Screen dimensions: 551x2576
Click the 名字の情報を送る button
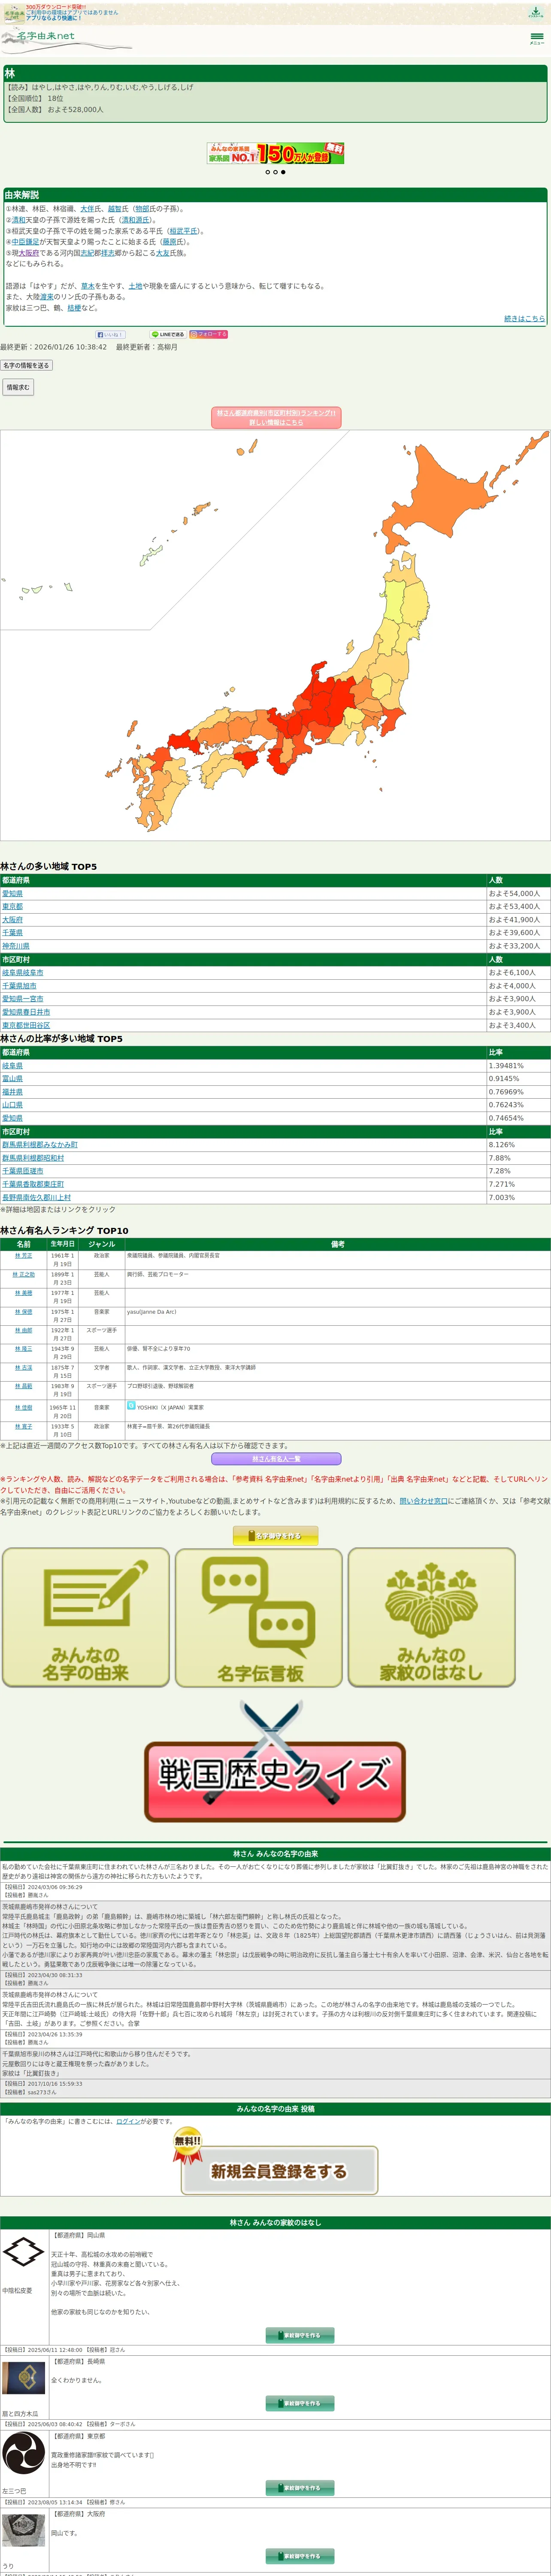pyautogui.click(x=26, y=366)
